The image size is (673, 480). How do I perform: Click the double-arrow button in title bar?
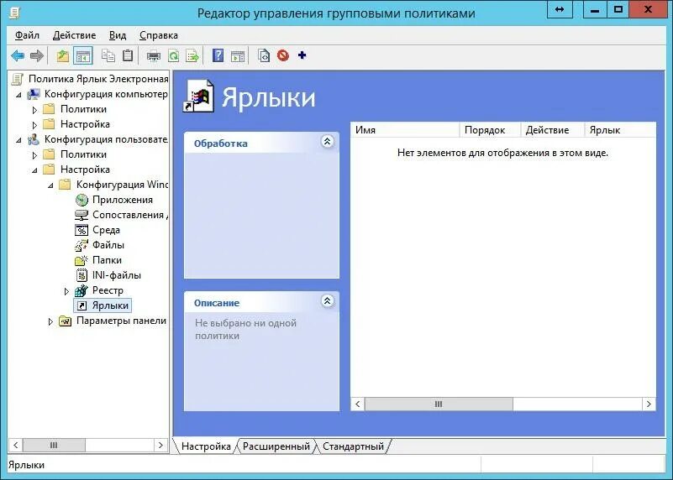(x=560, y=9)
